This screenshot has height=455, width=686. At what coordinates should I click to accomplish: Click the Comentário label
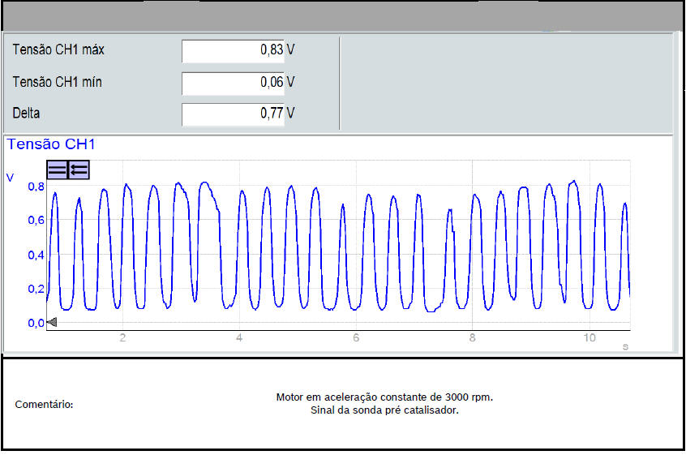[45, 404]
